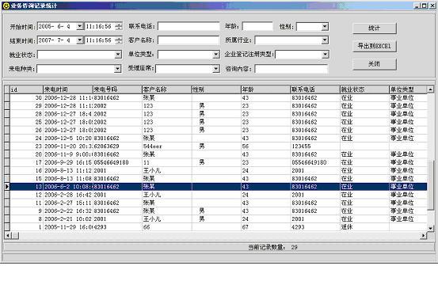Select the row with id 9
Image resolution: width=438 pixels, height=304 pixels.
(x=219, y=211)
